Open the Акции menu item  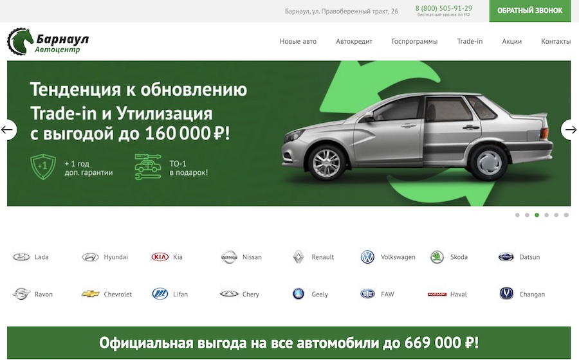tap(512, 41)
